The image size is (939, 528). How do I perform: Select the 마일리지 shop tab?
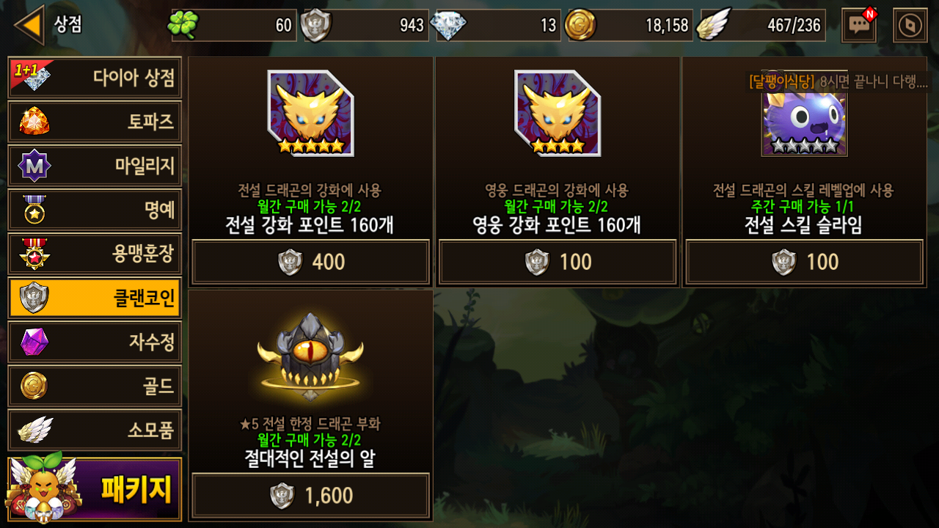pyautogui.click(x=95, y=166)
